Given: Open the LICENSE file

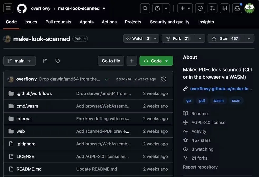Looking at the screenshot, I should (x=25, y=156).
